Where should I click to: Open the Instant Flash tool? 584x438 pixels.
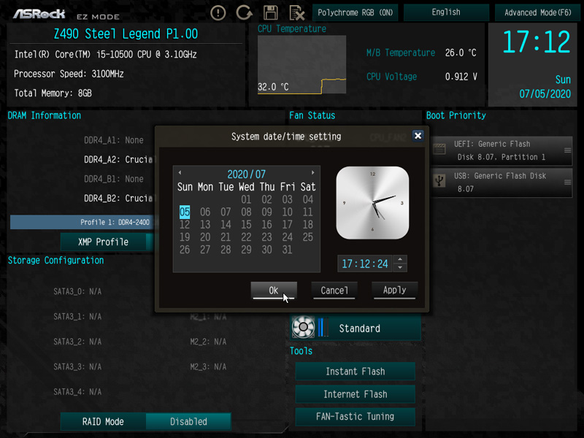click(x=356, y=372)
